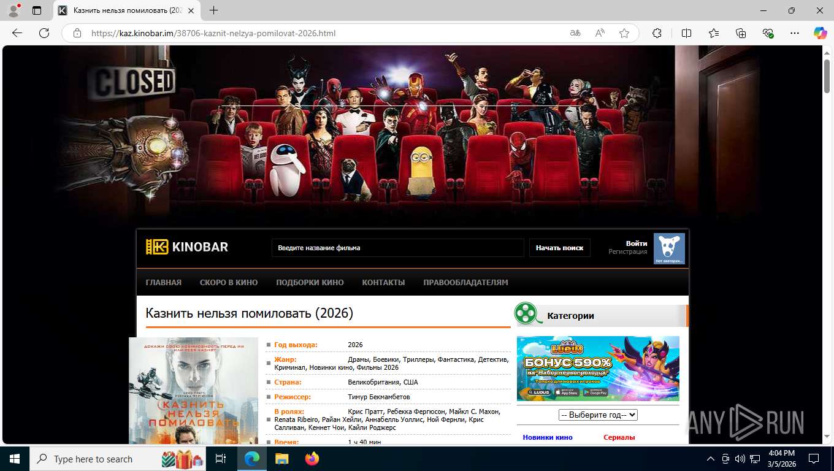
Task: Reload the page with refresh icon
Action: click(44, 33)
